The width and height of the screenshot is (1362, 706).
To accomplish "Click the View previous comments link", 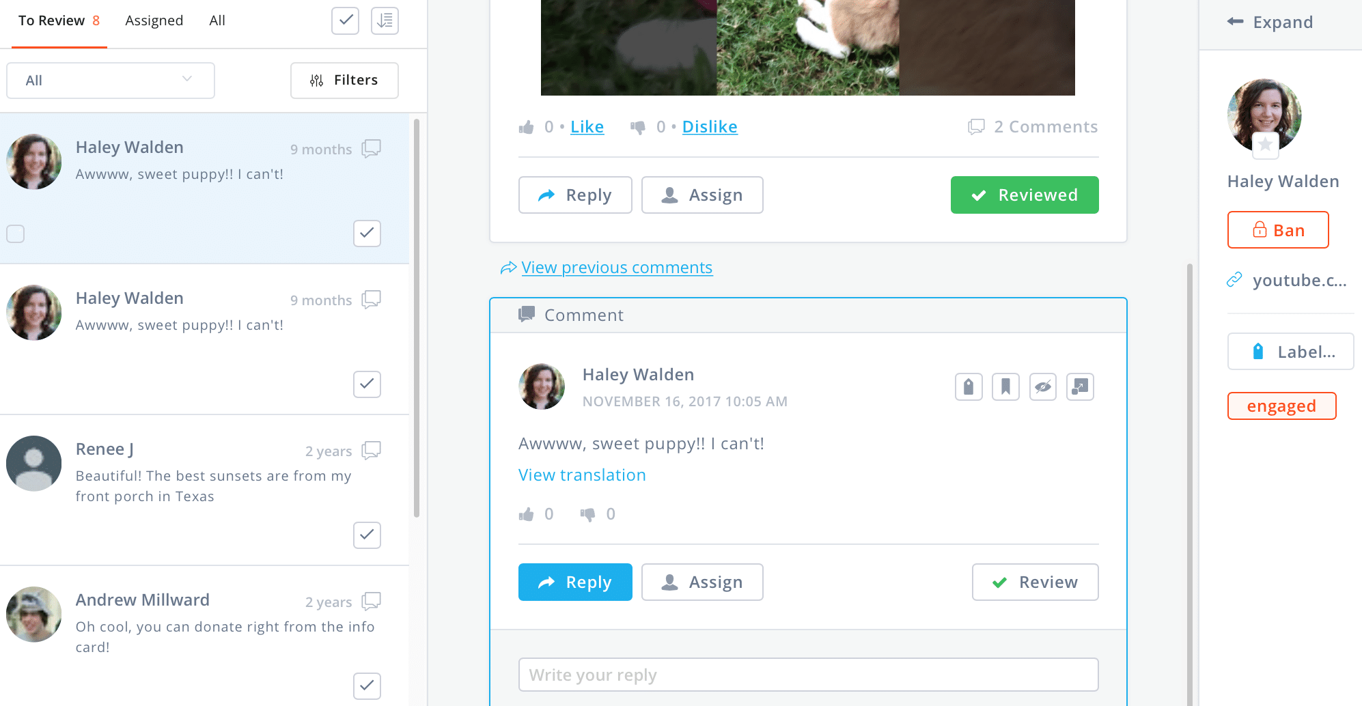I will pyautogui.click(x=616, y=268).
